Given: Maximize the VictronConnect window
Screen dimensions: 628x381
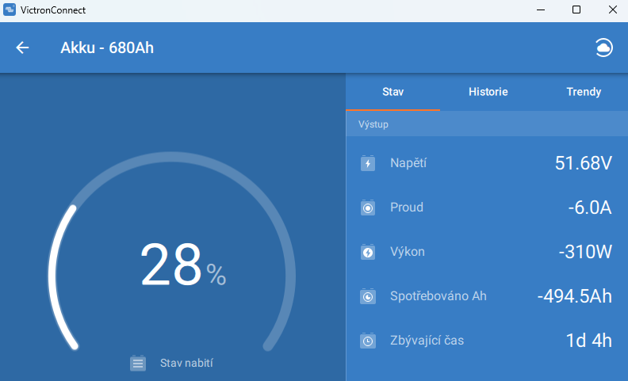Looking at the screenshot, I should [x=576, y=10].
